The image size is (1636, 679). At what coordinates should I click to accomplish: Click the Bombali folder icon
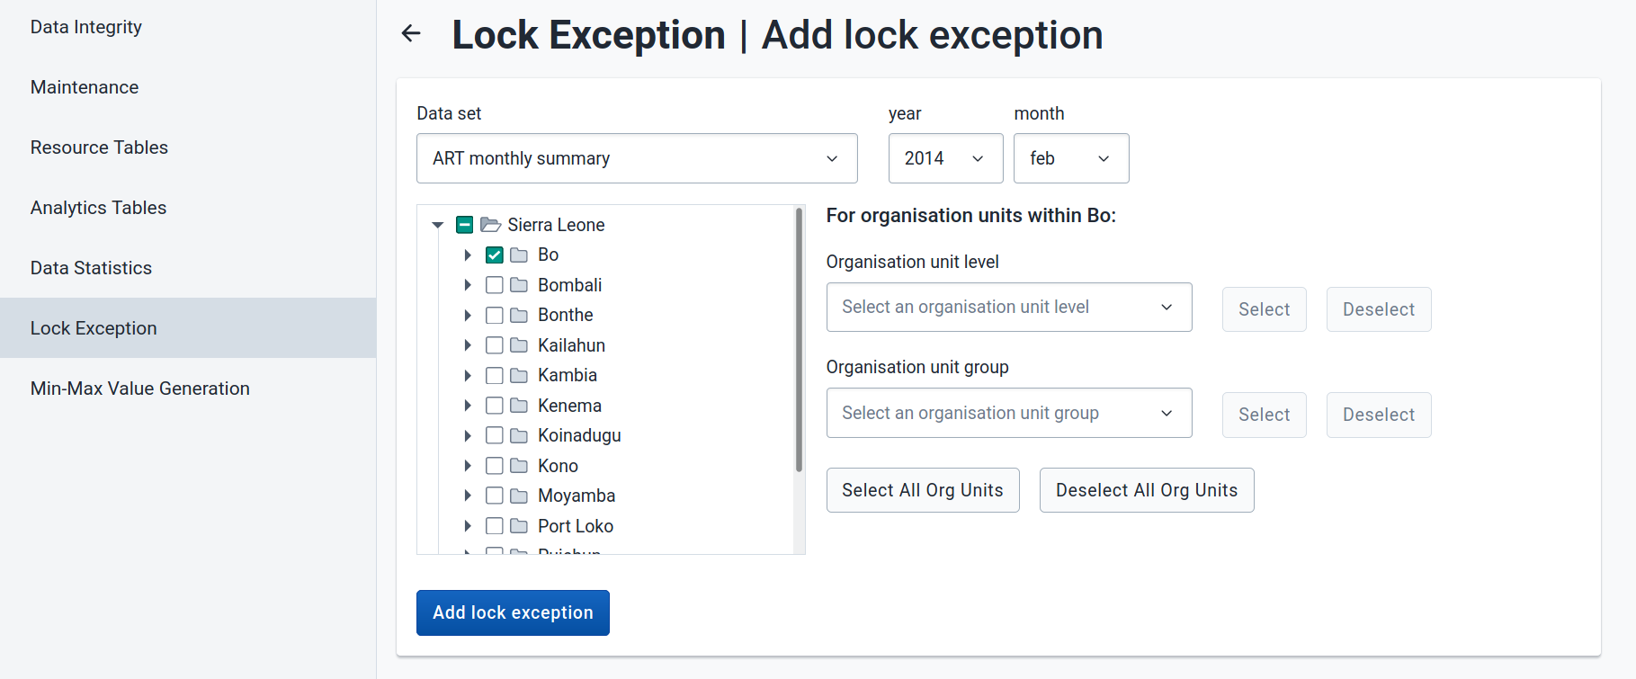pyautogui.click(x=519, y=285)
